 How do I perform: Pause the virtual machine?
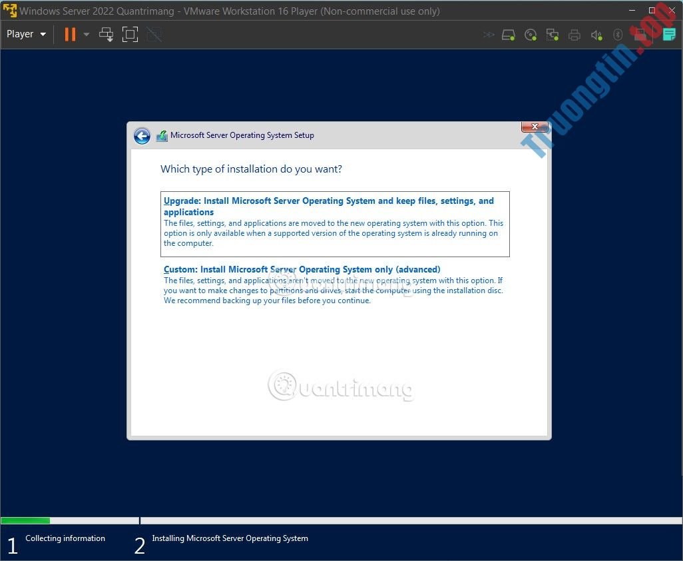click(69, 34)
